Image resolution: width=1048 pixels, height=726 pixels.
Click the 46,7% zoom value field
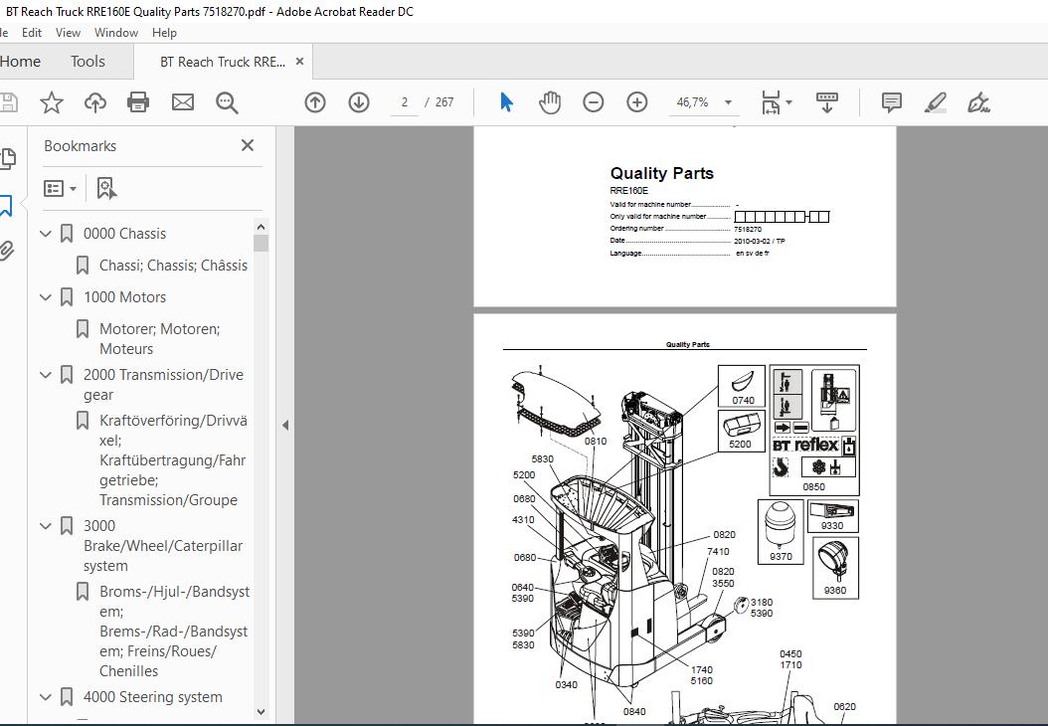tap(692, 102)
